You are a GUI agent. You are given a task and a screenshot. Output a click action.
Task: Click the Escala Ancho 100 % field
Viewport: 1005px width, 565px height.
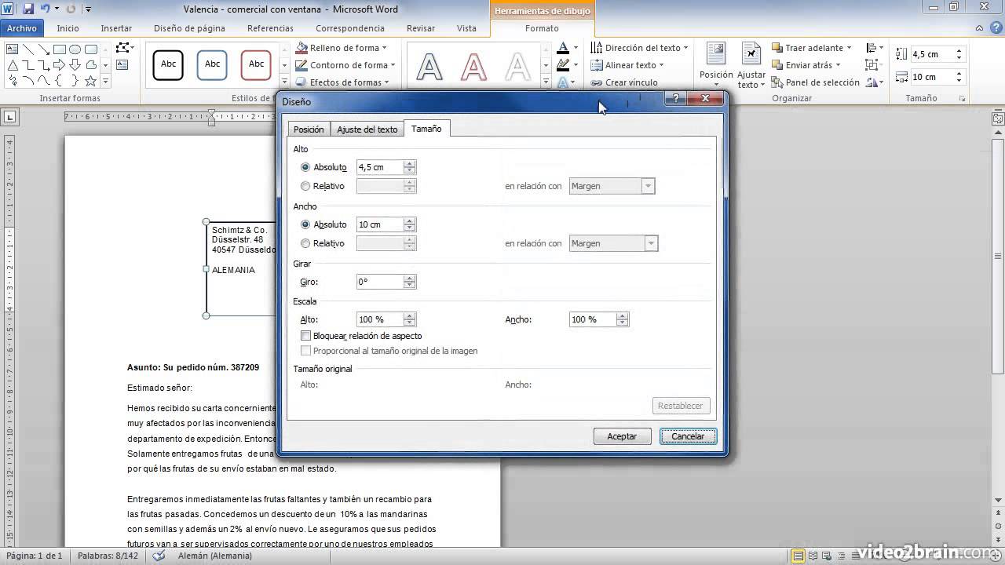[593, 319]
